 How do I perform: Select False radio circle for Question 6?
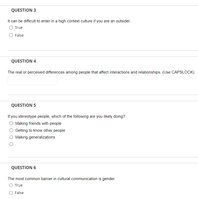tap(11, 193)
